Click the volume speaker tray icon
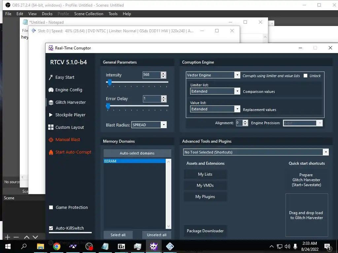This screenshot has width=338, height=253. pyautogui.click(x=287, y=246)
